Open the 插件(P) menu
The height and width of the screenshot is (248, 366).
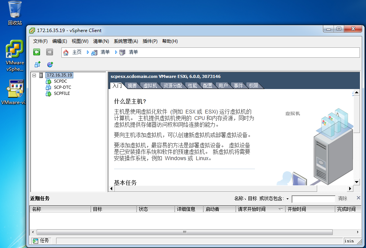[x=150, y=41]
